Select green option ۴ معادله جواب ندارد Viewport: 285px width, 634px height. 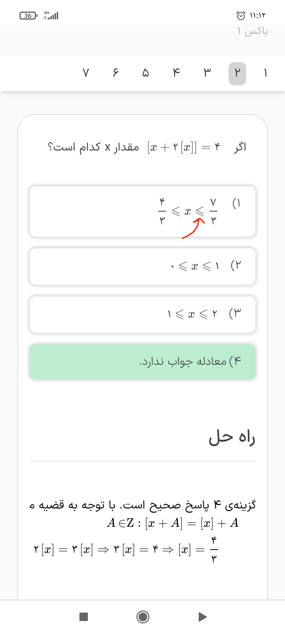coord(142,362)
